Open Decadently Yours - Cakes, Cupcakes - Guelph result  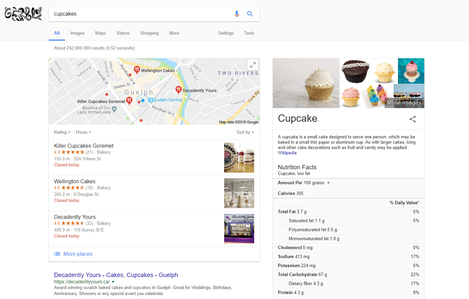tap(116, 275)
